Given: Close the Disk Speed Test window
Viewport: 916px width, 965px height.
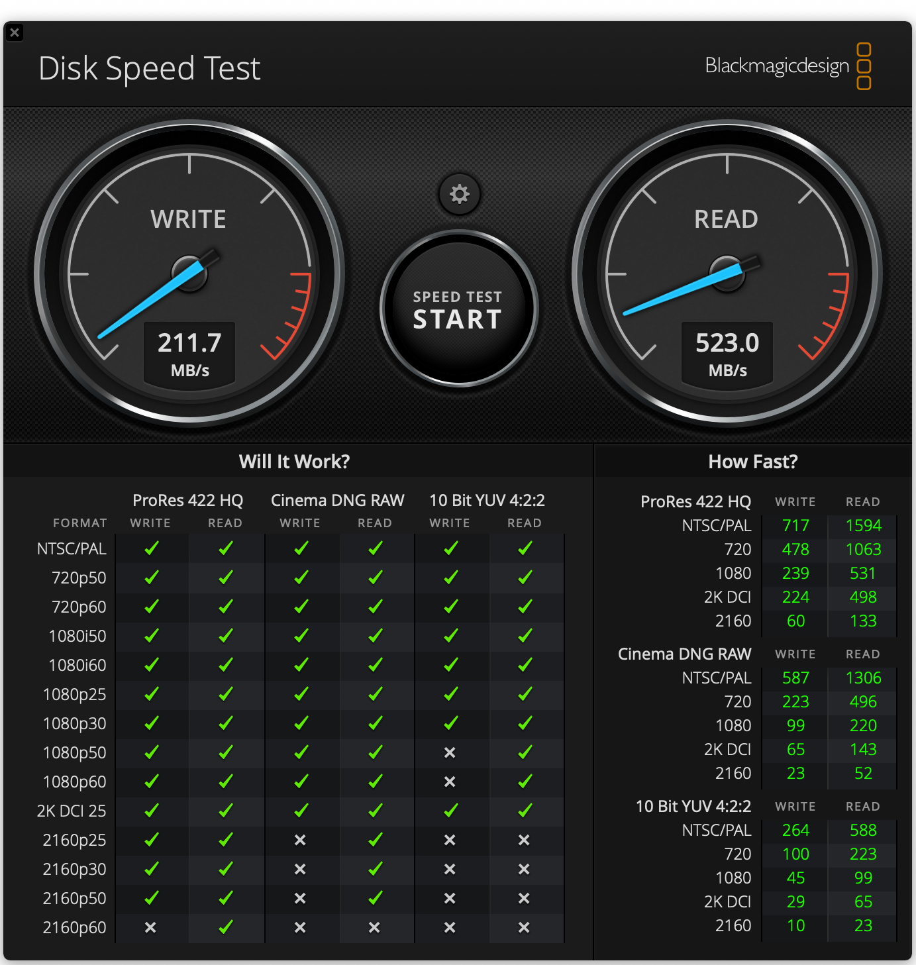Looking at the screenshot, I should click(x=15, y=32).
